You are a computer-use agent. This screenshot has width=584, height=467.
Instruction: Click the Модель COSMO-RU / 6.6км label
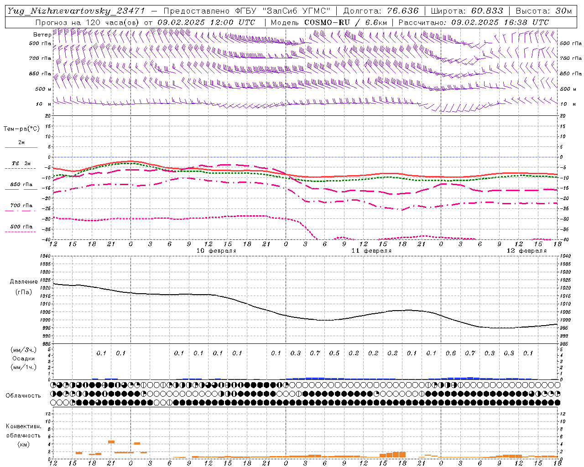click(x=328, y=22)
